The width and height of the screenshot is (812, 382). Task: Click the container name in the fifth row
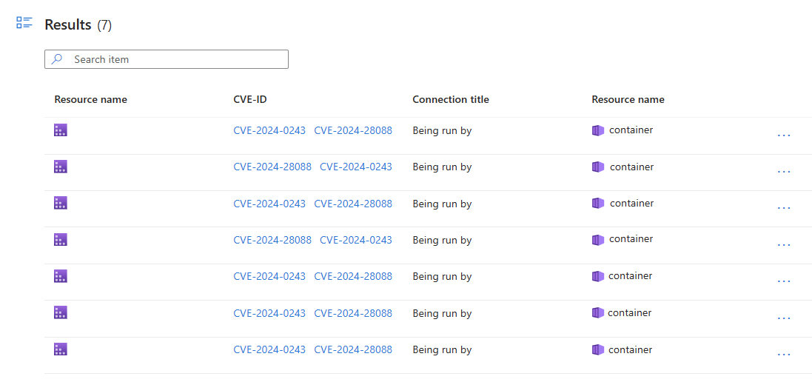[x=631, y=276]
